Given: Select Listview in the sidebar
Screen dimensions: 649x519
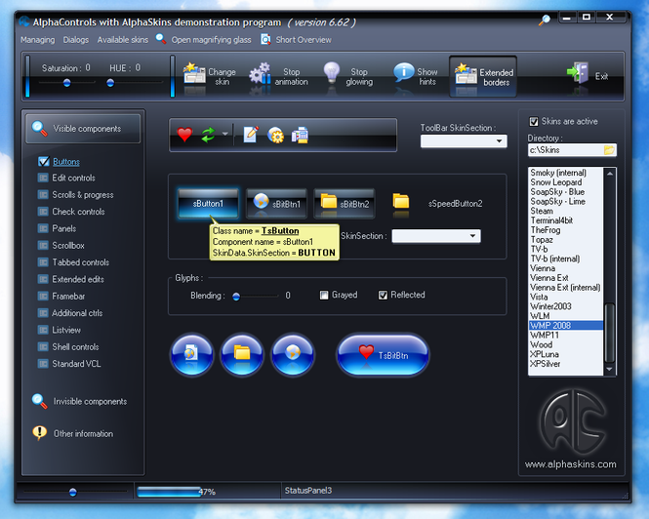Looking at the screenshot, I should click(x=66, y=330).
